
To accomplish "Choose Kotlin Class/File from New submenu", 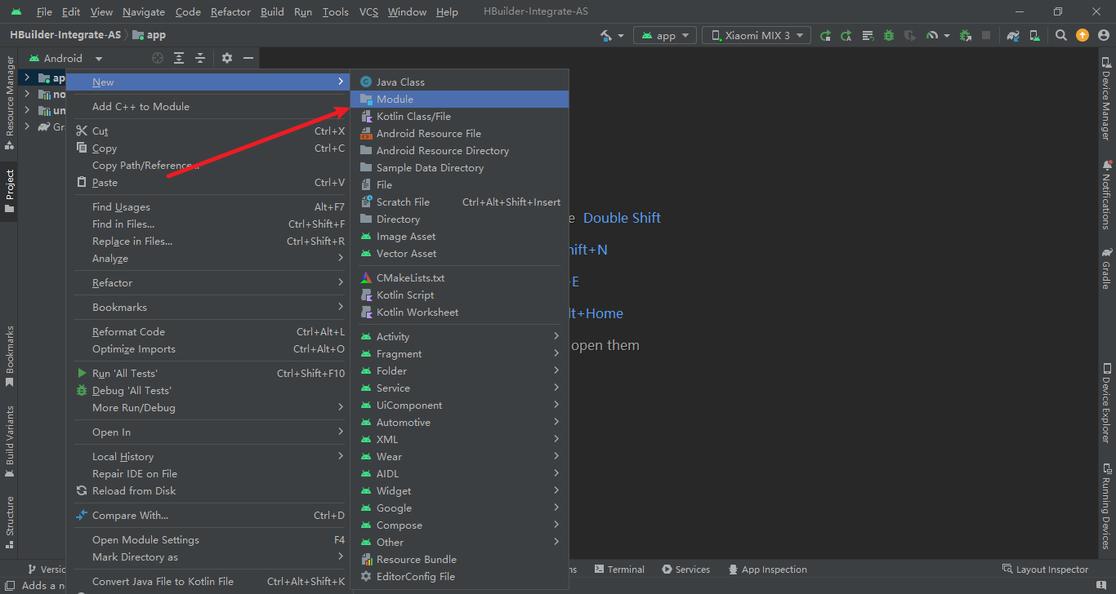I will 413,116.
